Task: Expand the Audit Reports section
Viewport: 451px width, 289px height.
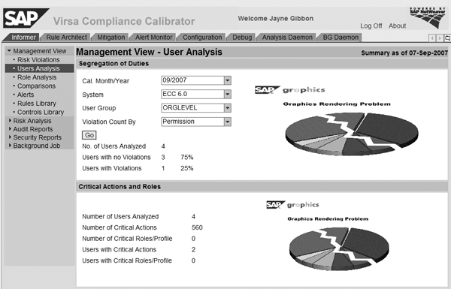Action: point(10,129)
